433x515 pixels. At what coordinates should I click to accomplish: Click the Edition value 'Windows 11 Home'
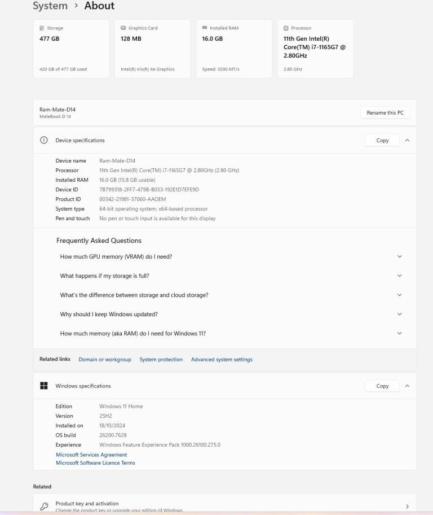tap(121, 406)
